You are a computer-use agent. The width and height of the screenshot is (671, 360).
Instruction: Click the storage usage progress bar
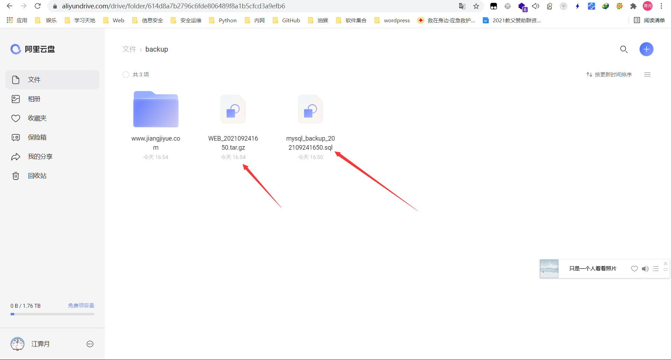[x=52, y=314]
